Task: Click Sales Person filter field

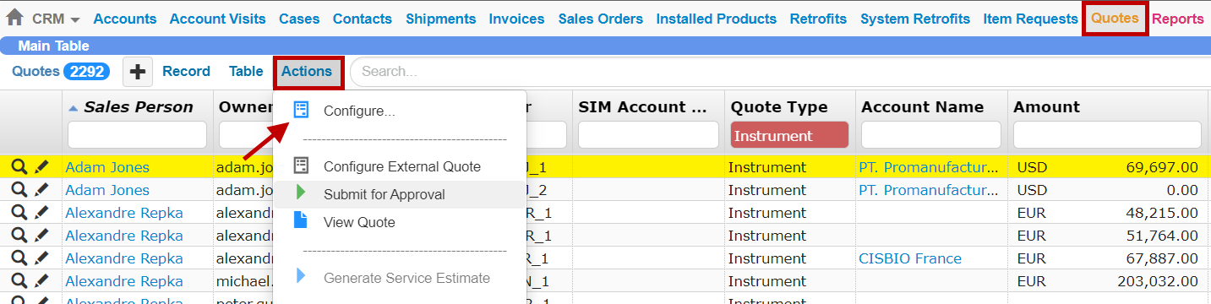Action: point(137,135)
